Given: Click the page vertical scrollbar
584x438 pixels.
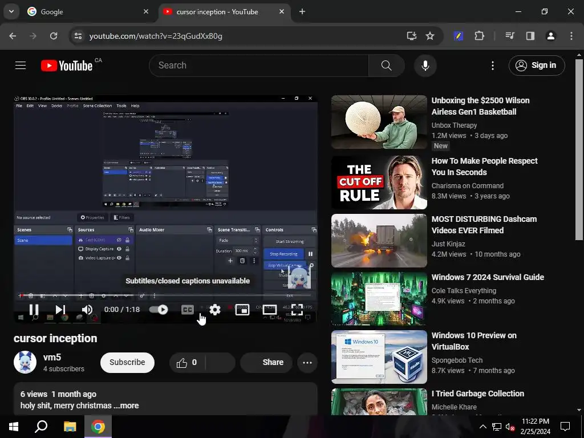Looking at the screenshot, I should 579,149.
